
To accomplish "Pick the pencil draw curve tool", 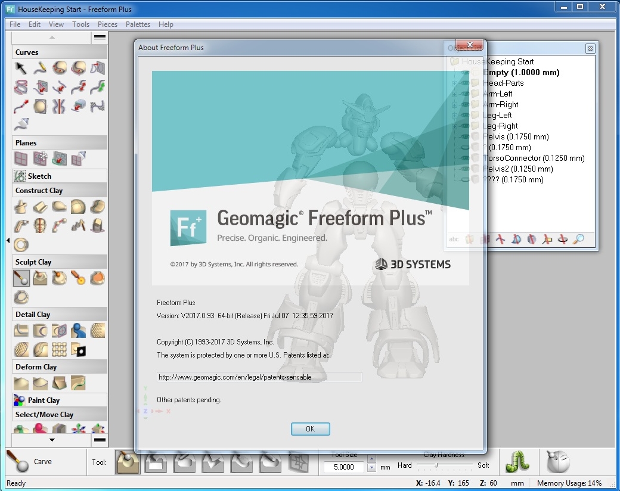I will 40,68.
